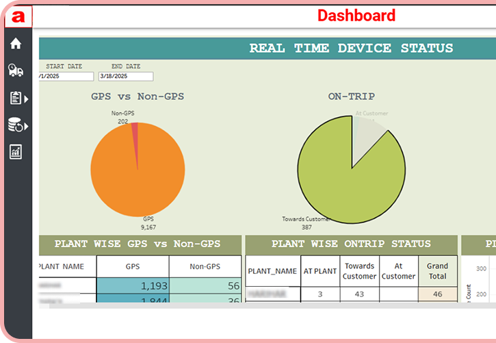The width and height of the screenshot is (496, 343).
Task: Open the chart analytics icon in sidebar
Action: point(15,151)
